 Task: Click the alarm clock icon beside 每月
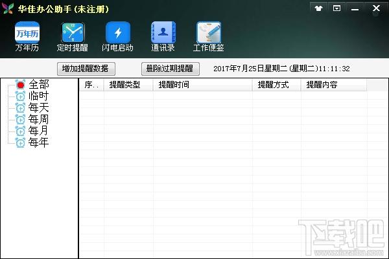[x=20, y=131]
